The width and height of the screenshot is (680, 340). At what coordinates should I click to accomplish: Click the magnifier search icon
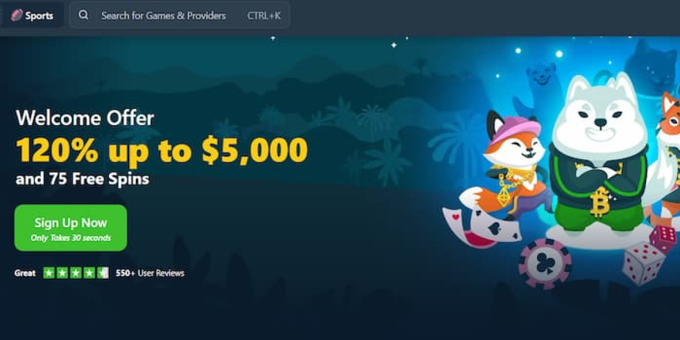83,15
